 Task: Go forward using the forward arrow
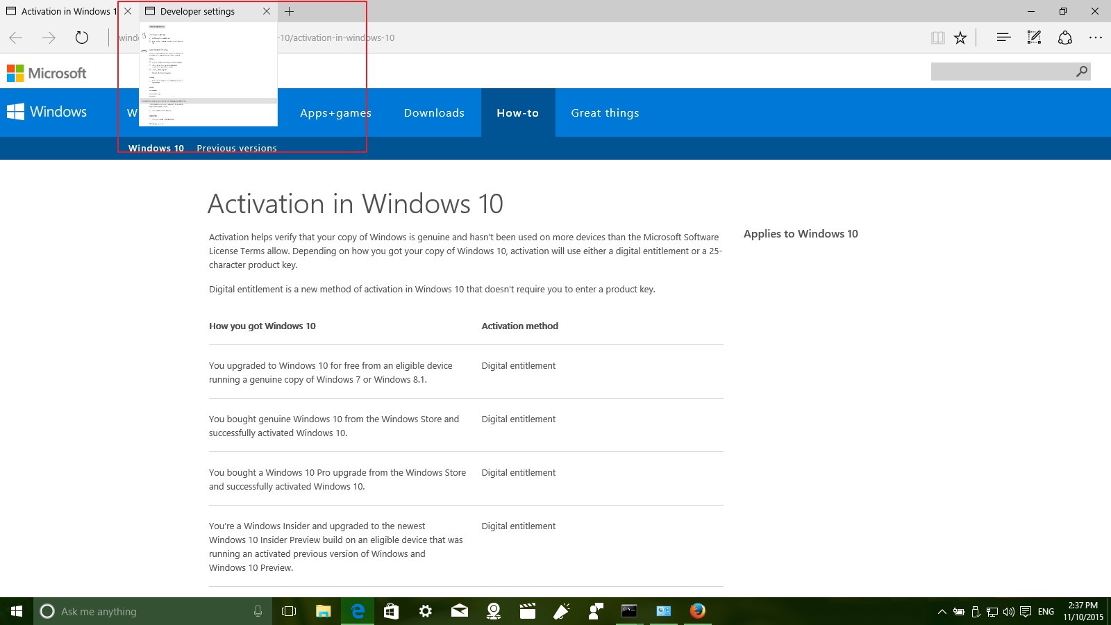coord(49,37)
